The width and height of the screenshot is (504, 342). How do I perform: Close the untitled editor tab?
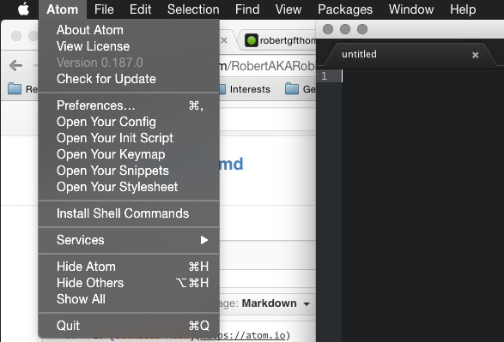(475, 55)
